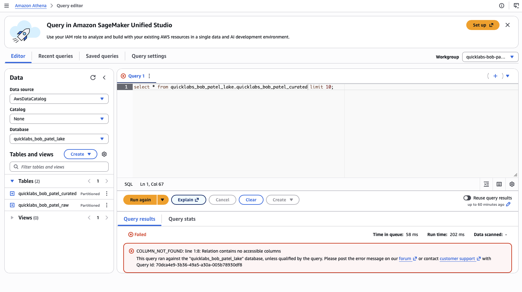Switch to Saved queries tab
This screenshot has width=522, height=292.
click(102, 56)
